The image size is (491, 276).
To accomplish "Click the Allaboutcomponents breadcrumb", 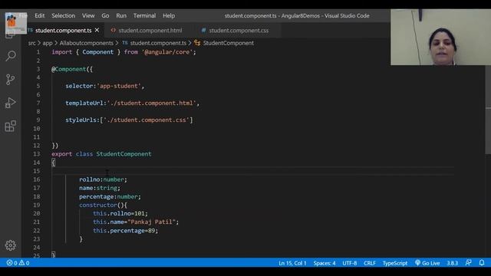I will (86, 43).
